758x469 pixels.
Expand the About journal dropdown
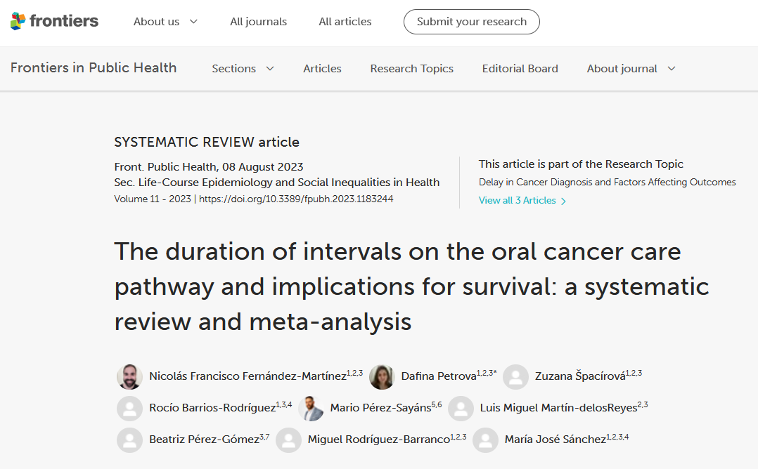tap(631, 69)
